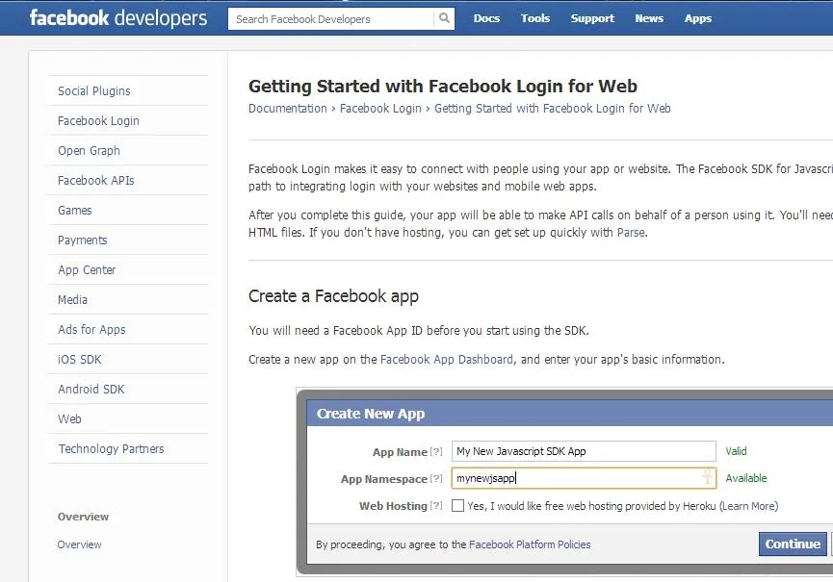Click the green Valid status text
Screen dimensions: 833x582
[x=736, y=451]
